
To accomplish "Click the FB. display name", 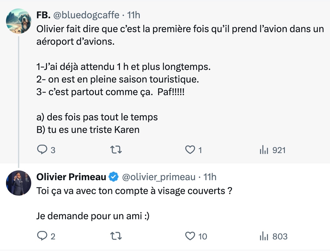I will point(43,15).
